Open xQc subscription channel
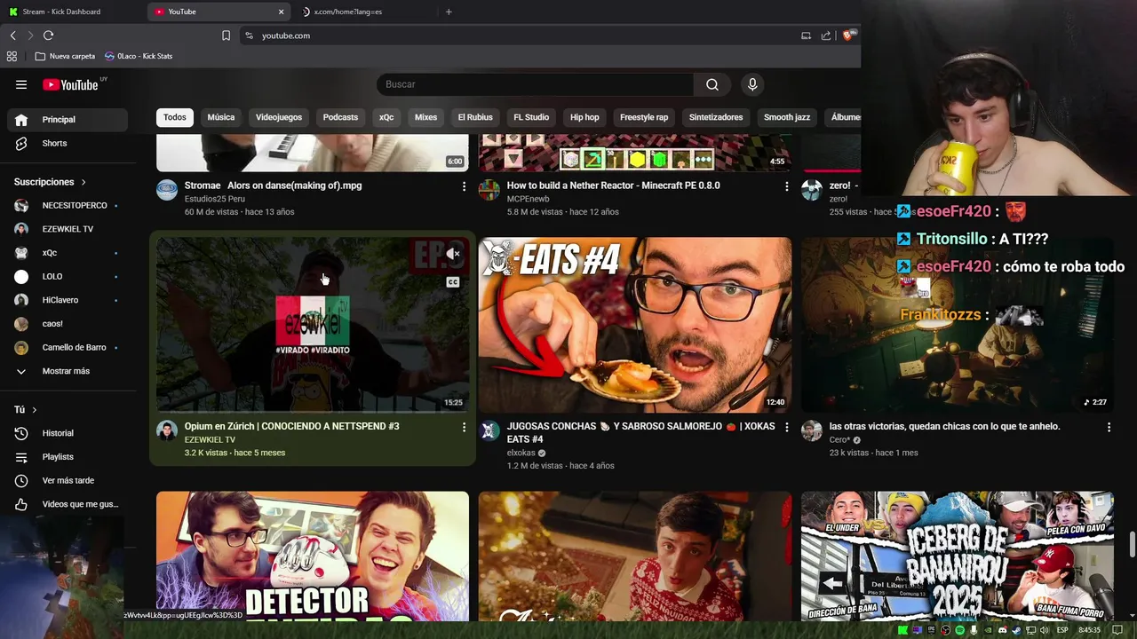 pyautogui.click(x=68, y=253)
